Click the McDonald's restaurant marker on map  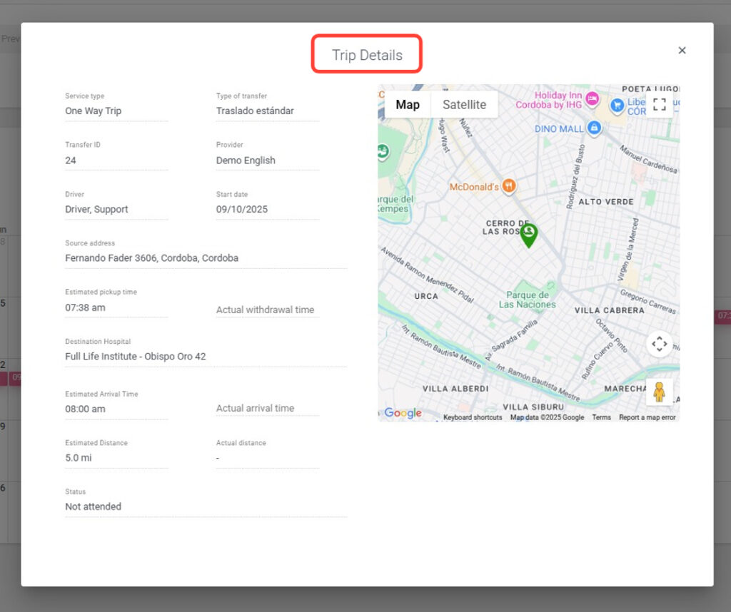tap(508, 186)
